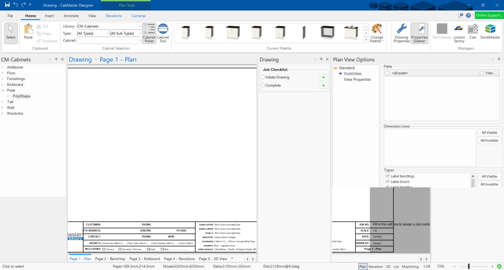Tick the Initiate Drawing checkbox
The width and height of the screenshot is (504, 270).
(263, 78)
